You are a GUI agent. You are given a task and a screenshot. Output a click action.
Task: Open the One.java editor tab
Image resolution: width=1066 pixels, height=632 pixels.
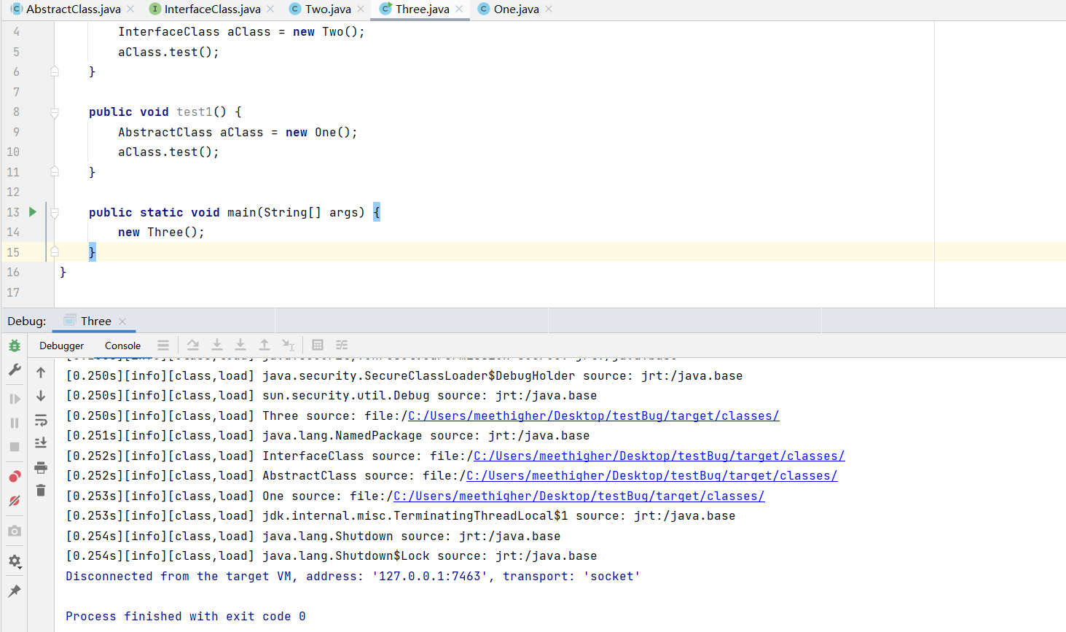(516, 9)
